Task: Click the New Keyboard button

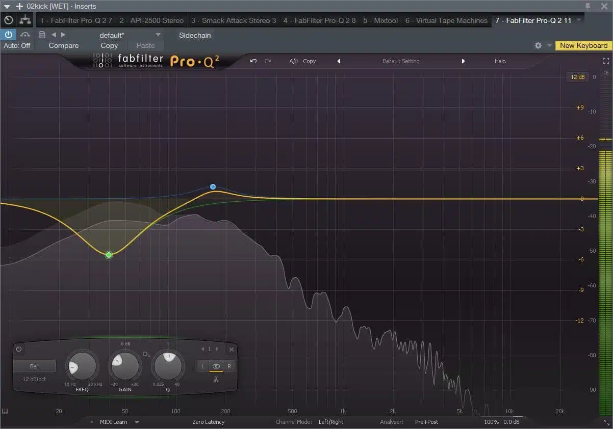Action: [x=583, y=45]
